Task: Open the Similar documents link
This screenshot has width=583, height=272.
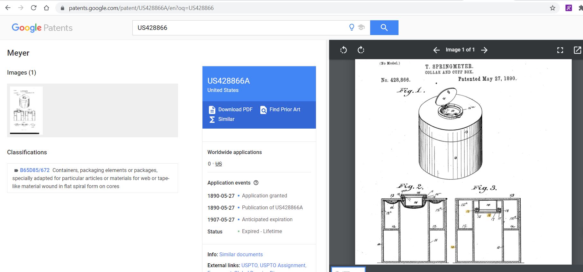Action: pos(241,254)
